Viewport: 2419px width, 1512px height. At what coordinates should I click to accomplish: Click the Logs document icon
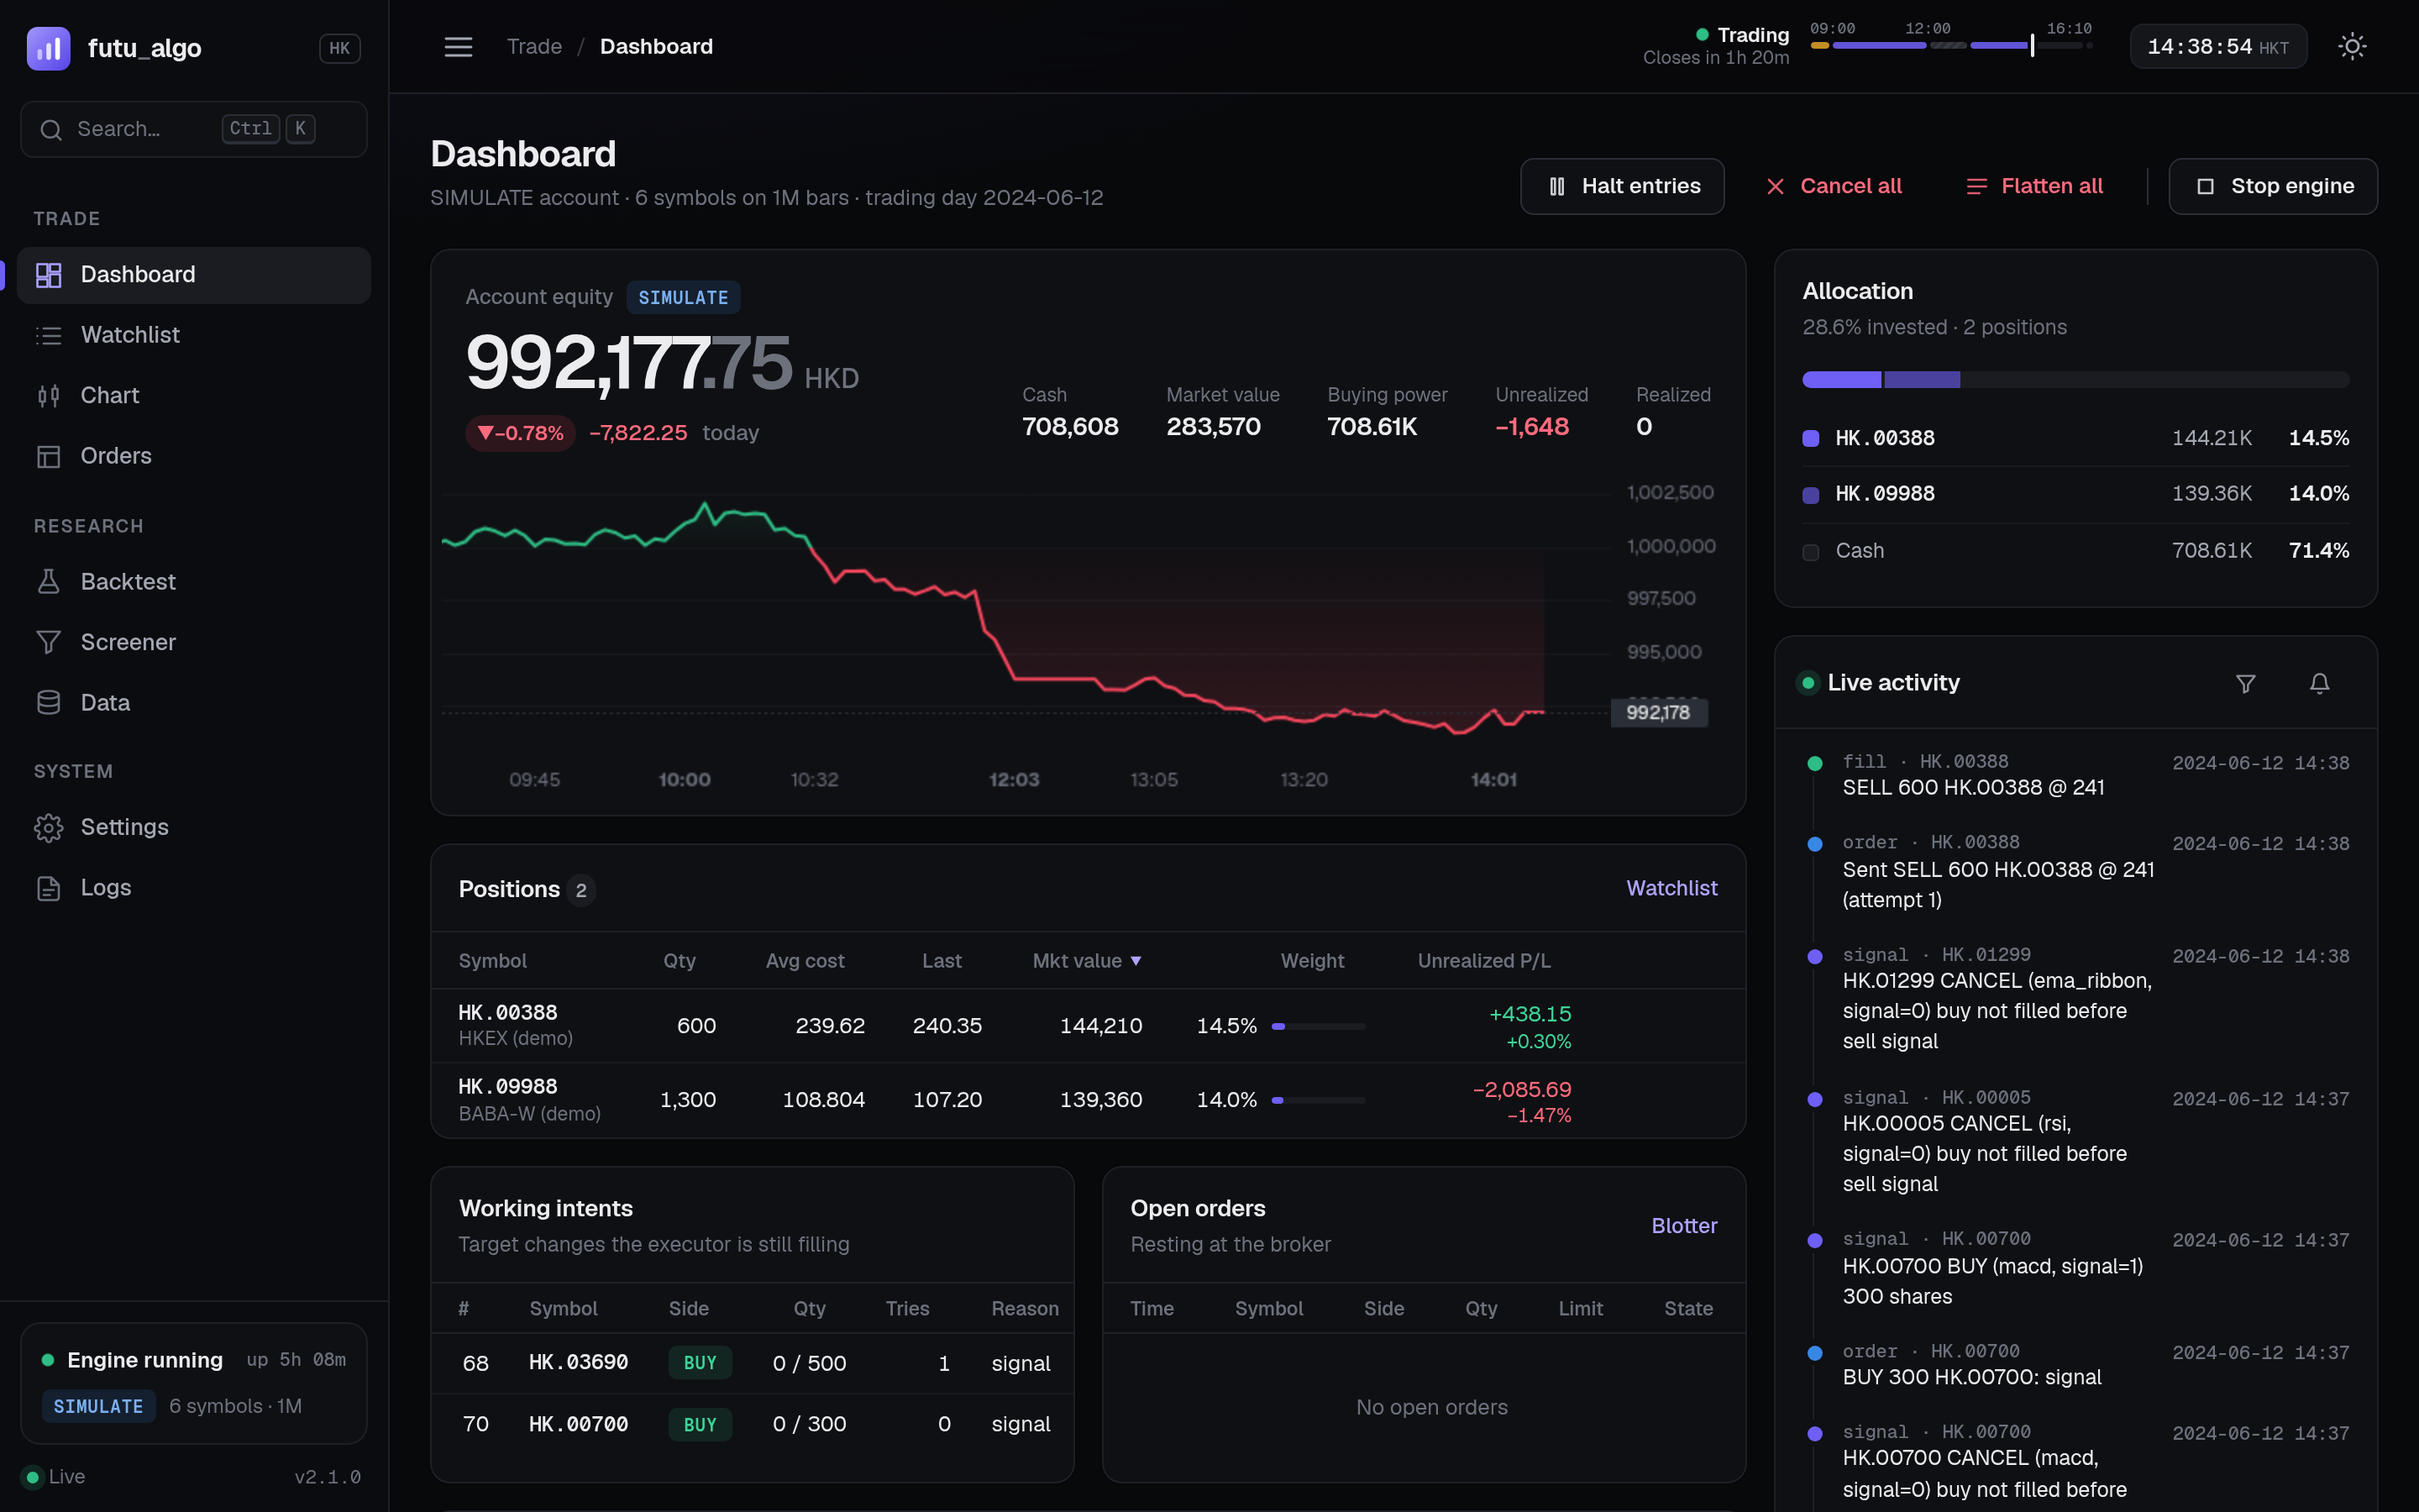[48, 888]
